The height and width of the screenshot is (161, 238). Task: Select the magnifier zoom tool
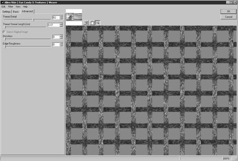(x=97, y=23)
